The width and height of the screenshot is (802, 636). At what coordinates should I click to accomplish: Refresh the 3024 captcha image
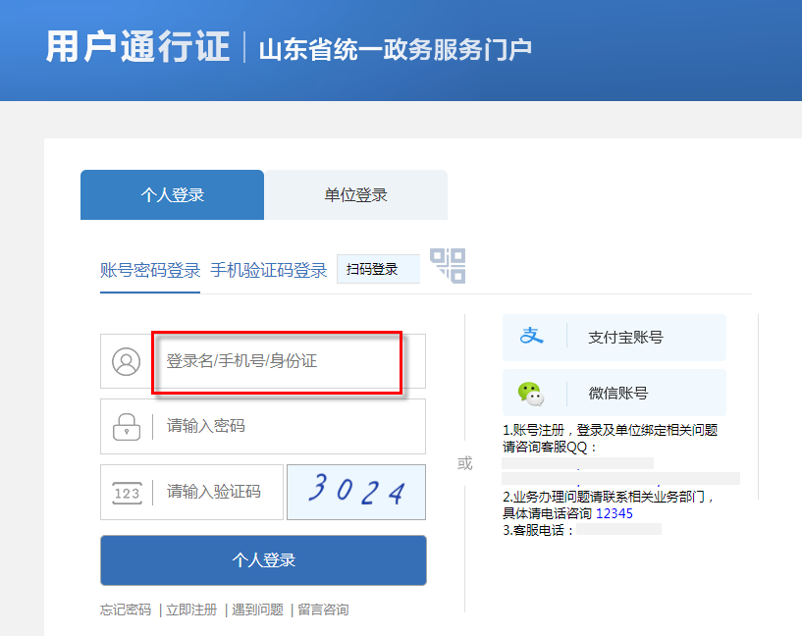(355, 492)
